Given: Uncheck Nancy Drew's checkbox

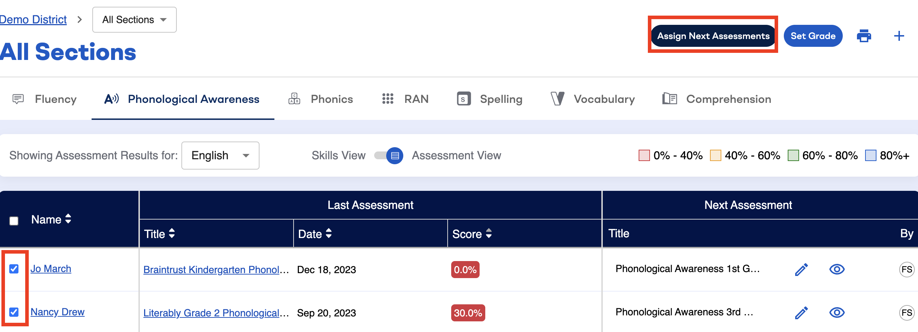Looking at the screenshot, I should (14, 312).
